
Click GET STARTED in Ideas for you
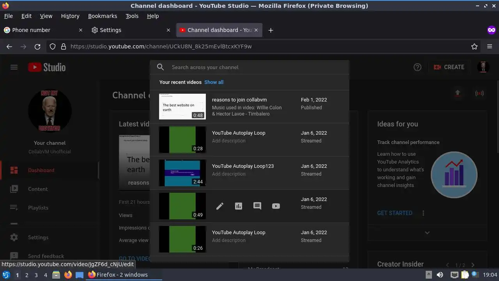[x=395, y=213]
